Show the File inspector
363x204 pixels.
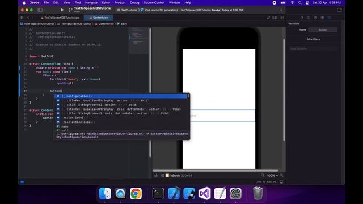[x=302, y=18]
